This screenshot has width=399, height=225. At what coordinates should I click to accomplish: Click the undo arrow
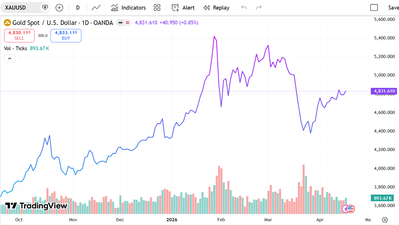(244, 8)
